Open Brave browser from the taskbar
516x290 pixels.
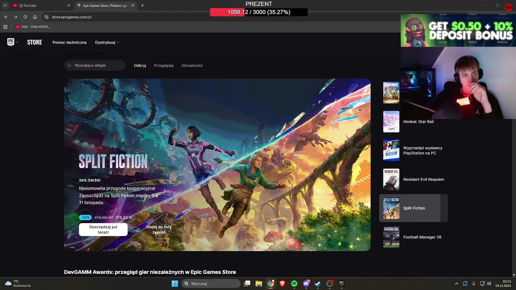point(282,284)
